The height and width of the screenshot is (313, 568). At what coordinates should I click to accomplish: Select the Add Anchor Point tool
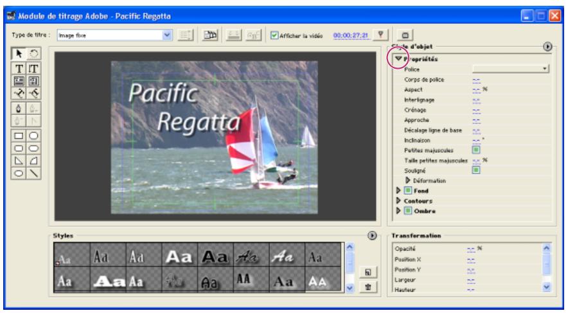[19, 121]
